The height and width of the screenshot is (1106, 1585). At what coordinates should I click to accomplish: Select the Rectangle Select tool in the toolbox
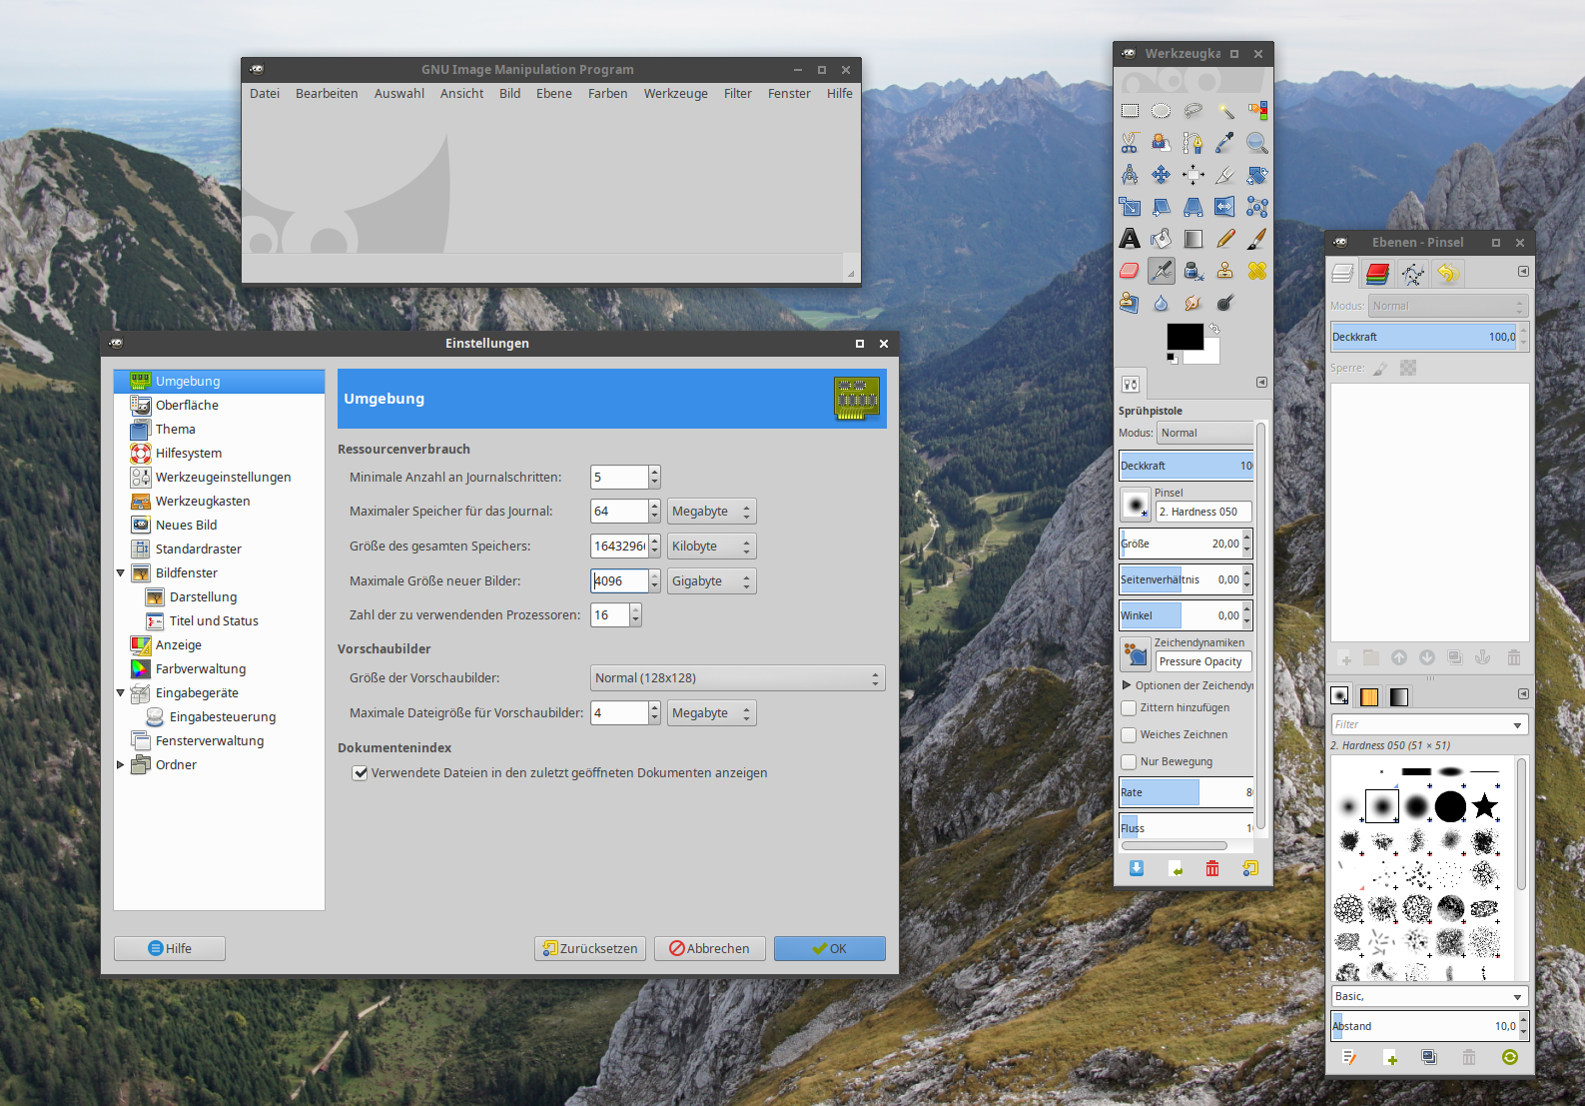pos(1130,111)
